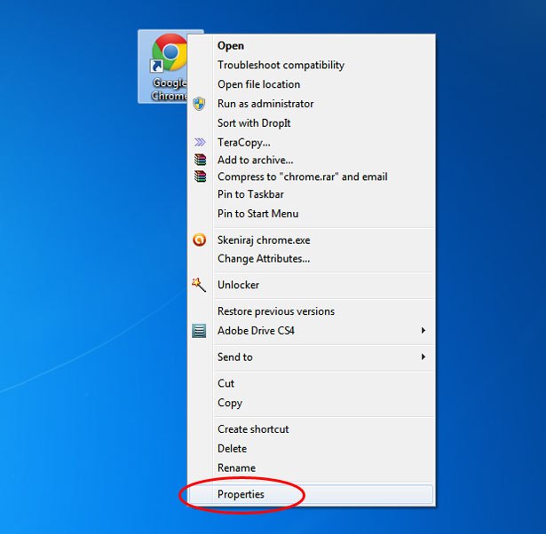Click the Unlocker wand icon
The height and width of the screenshot is (534, 546).
pos(199,285)
